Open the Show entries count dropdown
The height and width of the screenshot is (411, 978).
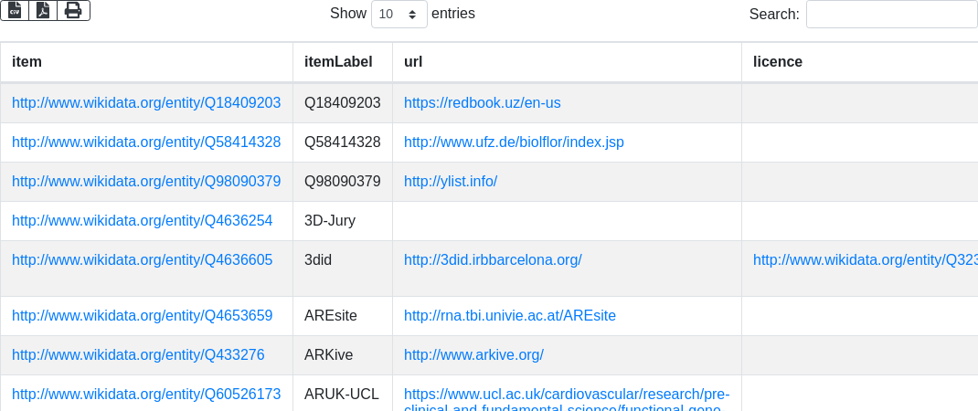tap(399, 14)
